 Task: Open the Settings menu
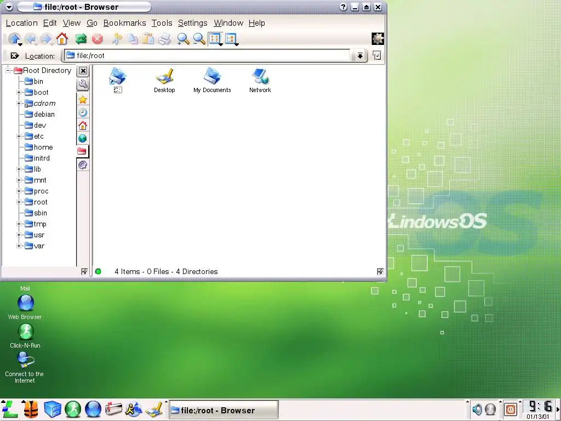click(192, 23)
